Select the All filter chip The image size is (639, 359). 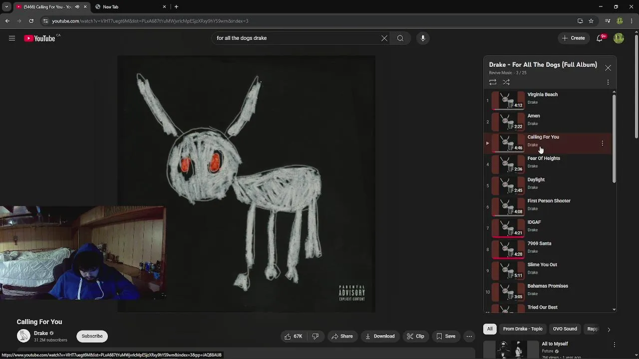[x=490, y=329]
